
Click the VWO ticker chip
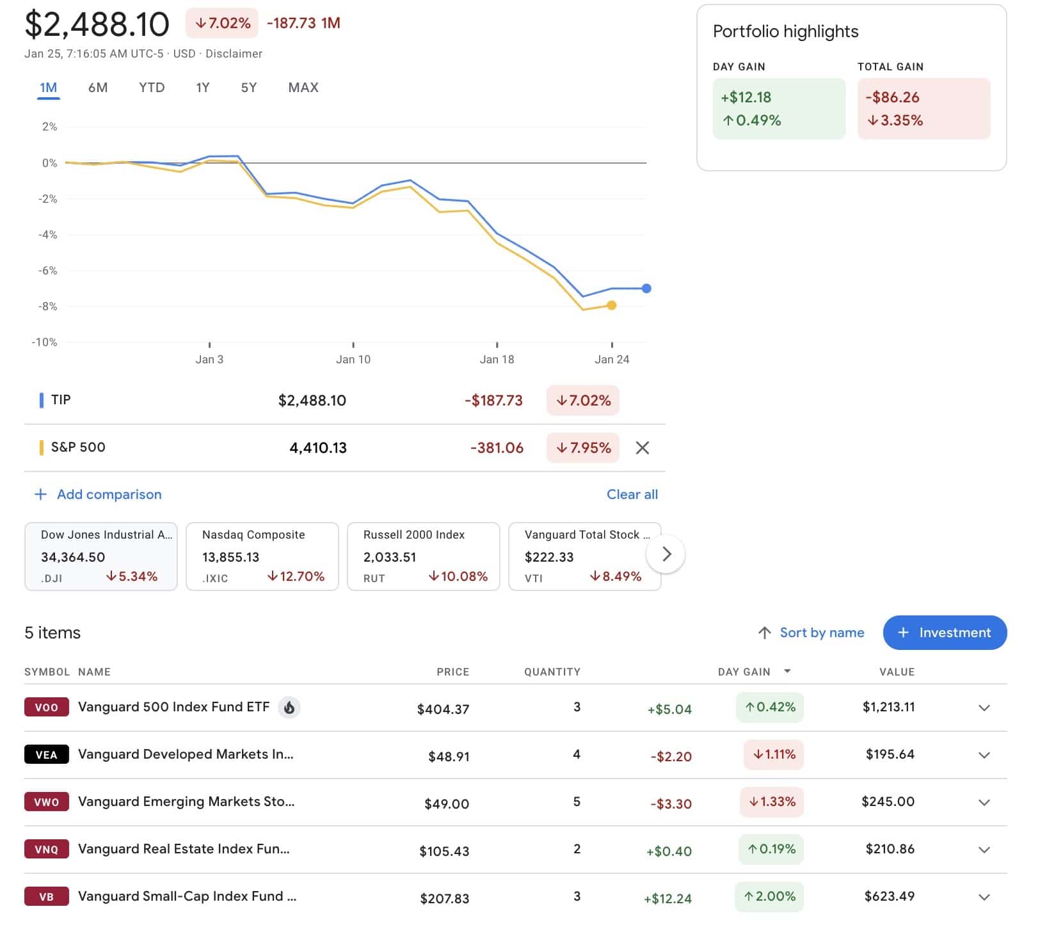45,802
